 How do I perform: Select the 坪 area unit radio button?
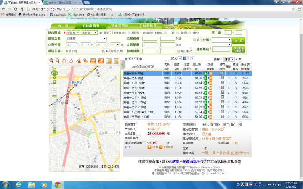(187, 51)
